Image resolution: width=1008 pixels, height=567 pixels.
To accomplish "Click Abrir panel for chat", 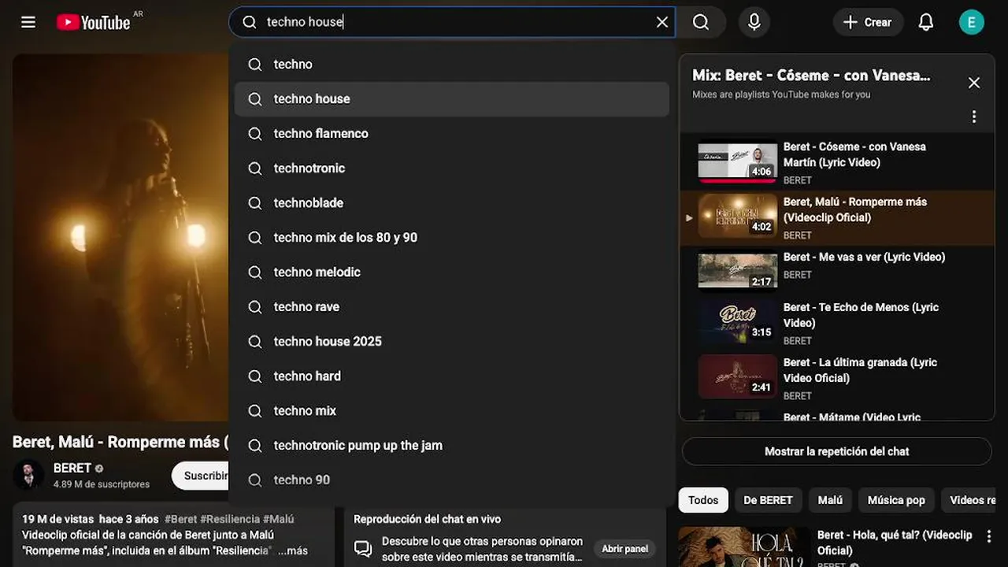I will click(625, 549).
